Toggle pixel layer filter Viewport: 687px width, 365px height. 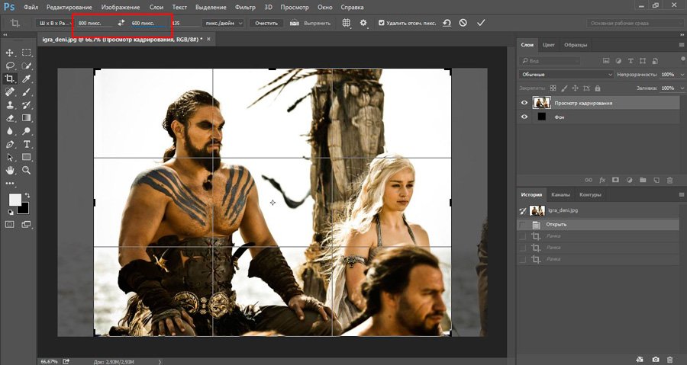(606, 61)
